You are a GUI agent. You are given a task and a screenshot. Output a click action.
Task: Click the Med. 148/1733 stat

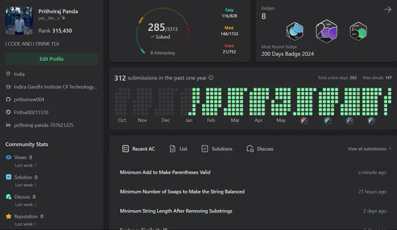pyautogui.click(x=229, y=31)
